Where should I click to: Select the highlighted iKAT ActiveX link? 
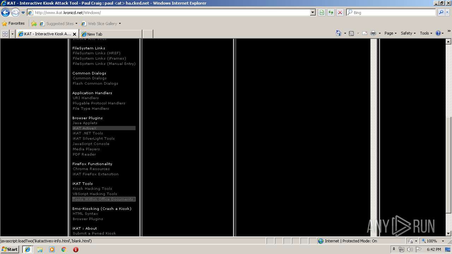point(104,128)
